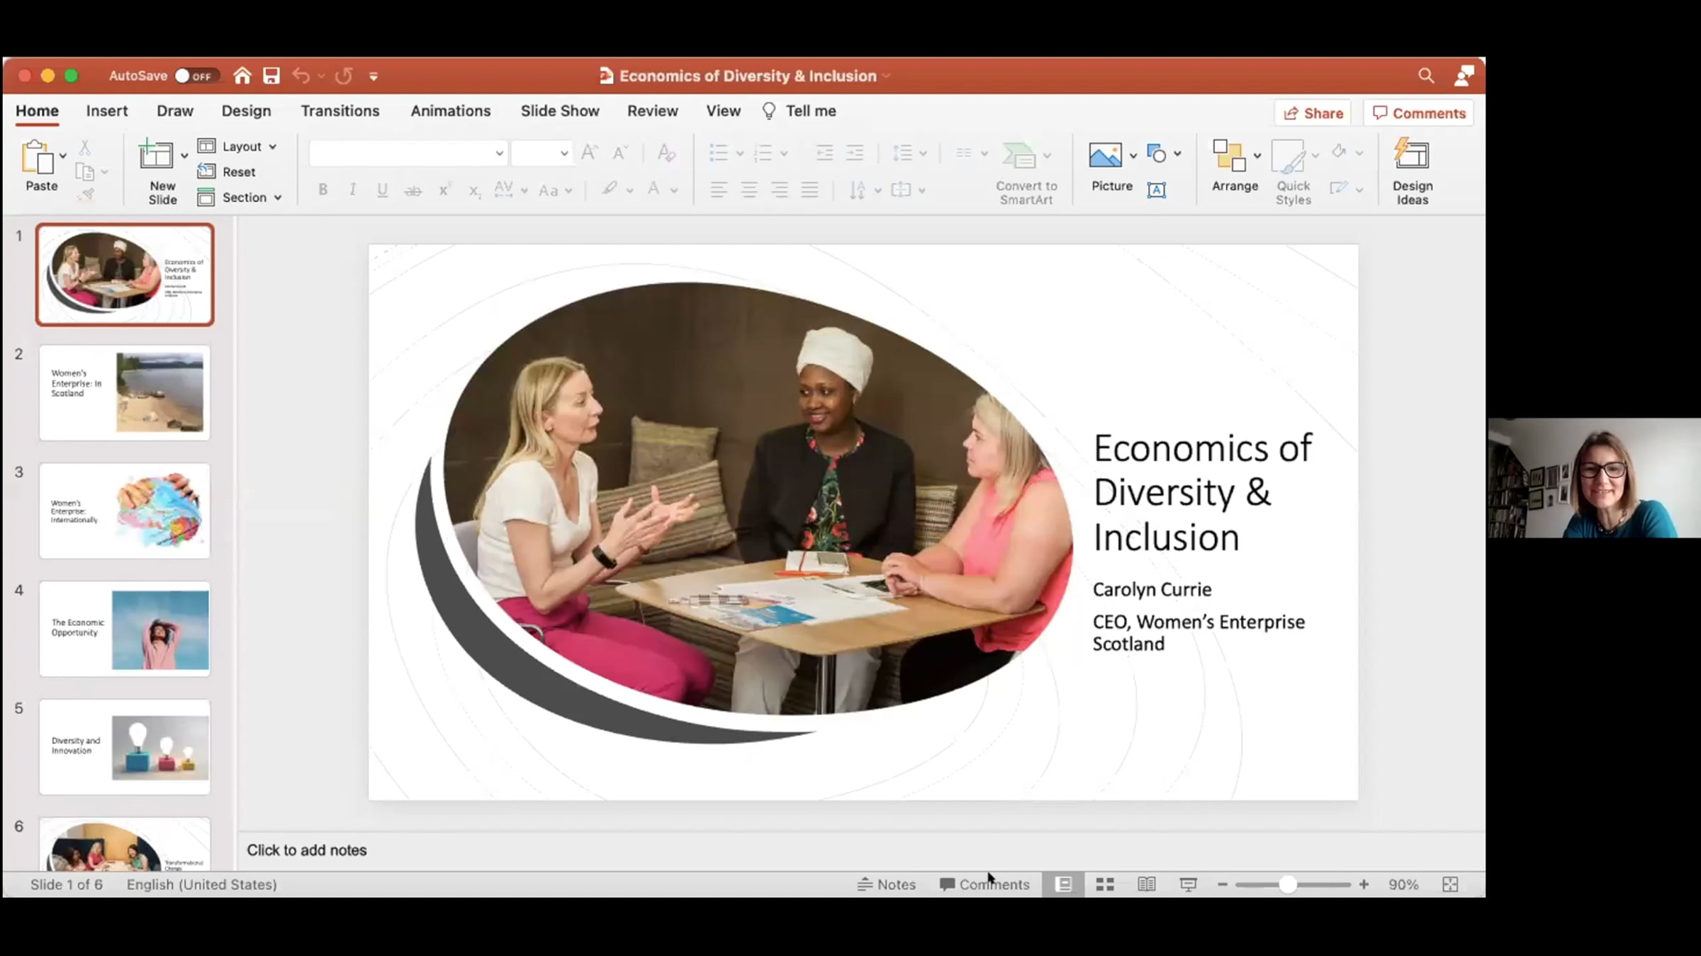Click the Save icon in title bar

pyautogui.click(x=271, y=76)
